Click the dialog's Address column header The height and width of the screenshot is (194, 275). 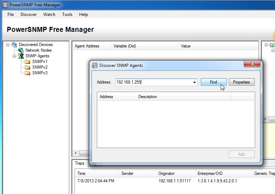coord(117,97)
